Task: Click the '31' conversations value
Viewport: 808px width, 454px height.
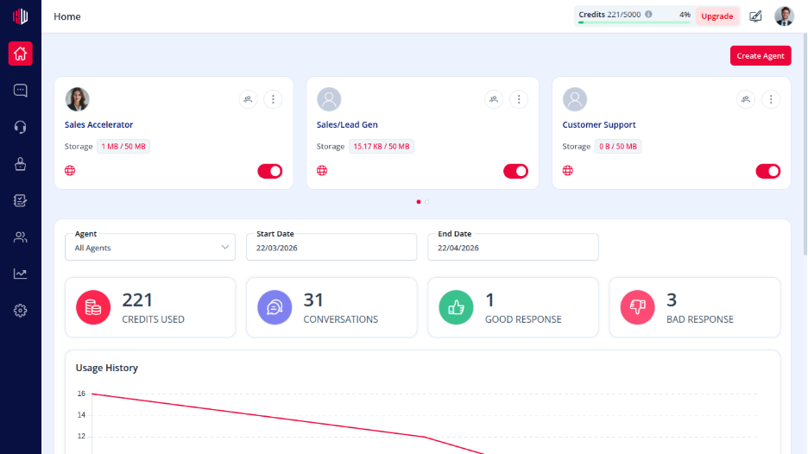Action: pos(313,300)
